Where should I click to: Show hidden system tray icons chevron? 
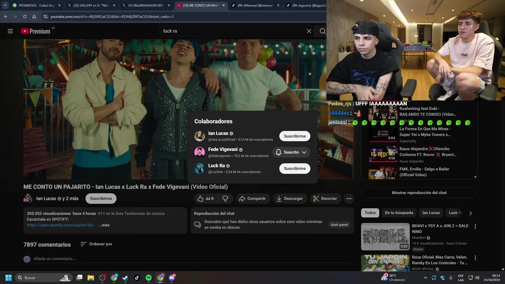coord(425,278)
